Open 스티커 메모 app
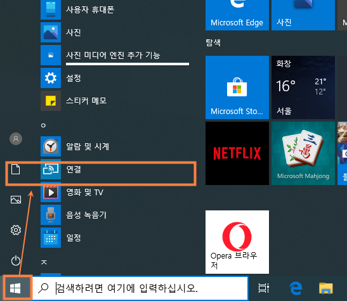The image size is (347, 301). [115, 101]
